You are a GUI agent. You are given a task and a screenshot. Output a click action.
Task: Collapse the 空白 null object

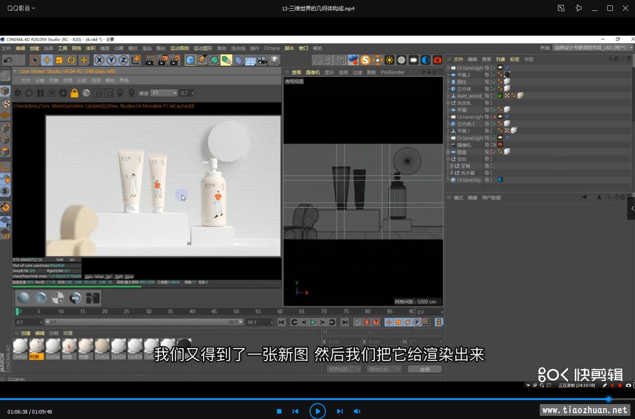click(448, 159)
